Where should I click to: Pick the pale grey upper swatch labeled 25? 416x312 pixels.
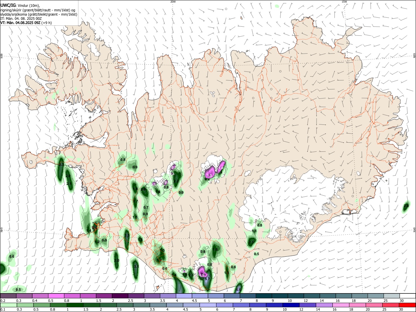point(391,296)
